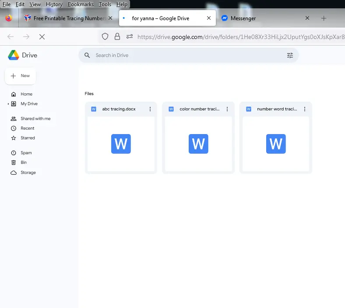
Task: Open more actions for number word tracing file
Action: [305, 109]
